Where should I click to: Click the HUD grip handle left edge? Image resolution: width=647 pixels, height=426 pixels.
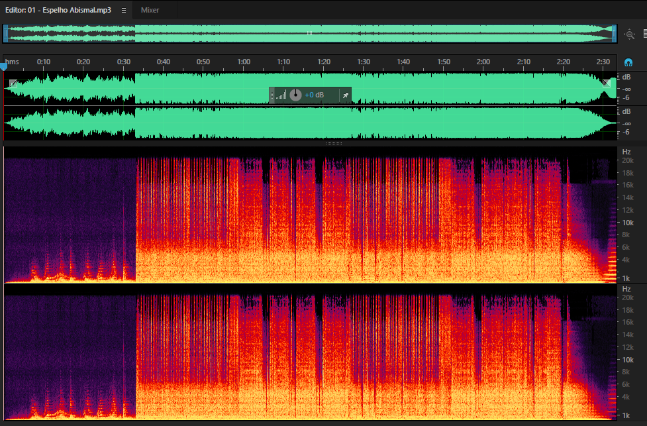click(272, 95)
